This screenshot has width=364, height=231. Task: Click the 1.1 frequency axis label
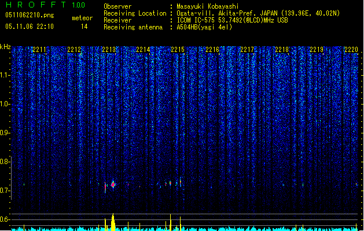coord(5,75)
